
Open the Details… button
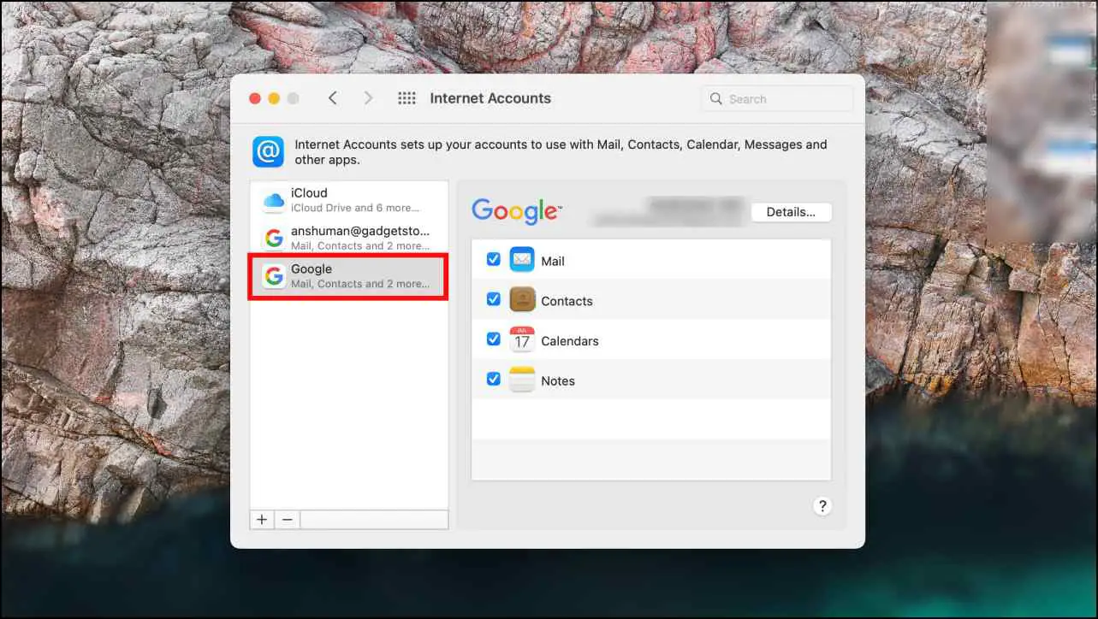click(x=791, y=212)
